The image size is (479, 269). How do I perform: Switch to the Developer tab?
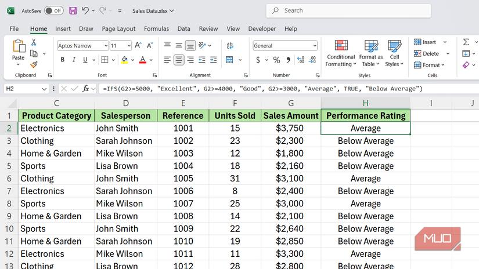pos(262,28)
